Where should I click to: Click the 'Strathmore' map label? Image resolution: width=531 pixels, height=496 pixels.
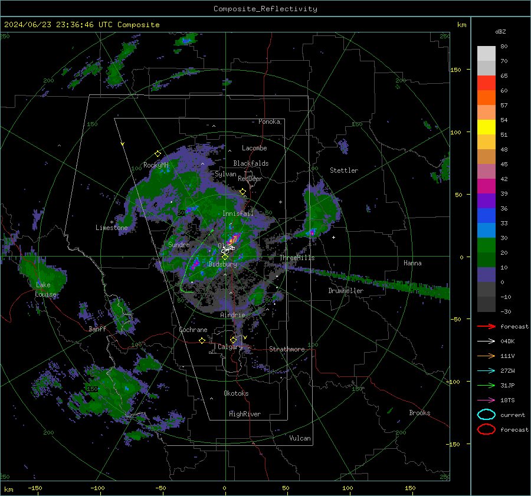[287, 349]
